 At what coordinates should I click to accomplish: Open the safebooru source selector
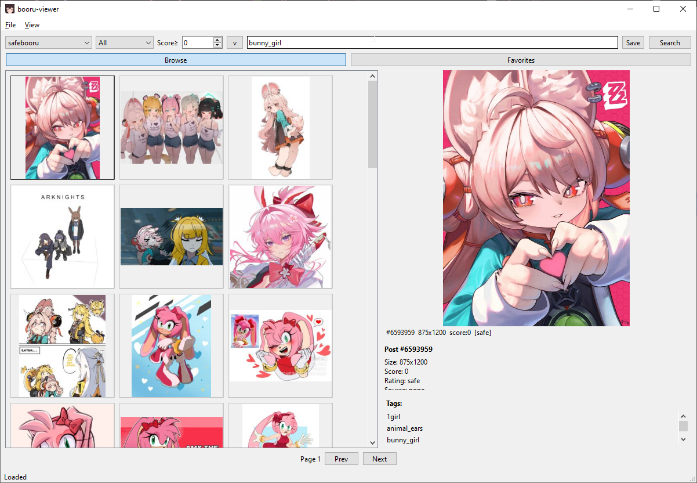tap(48, 42)
